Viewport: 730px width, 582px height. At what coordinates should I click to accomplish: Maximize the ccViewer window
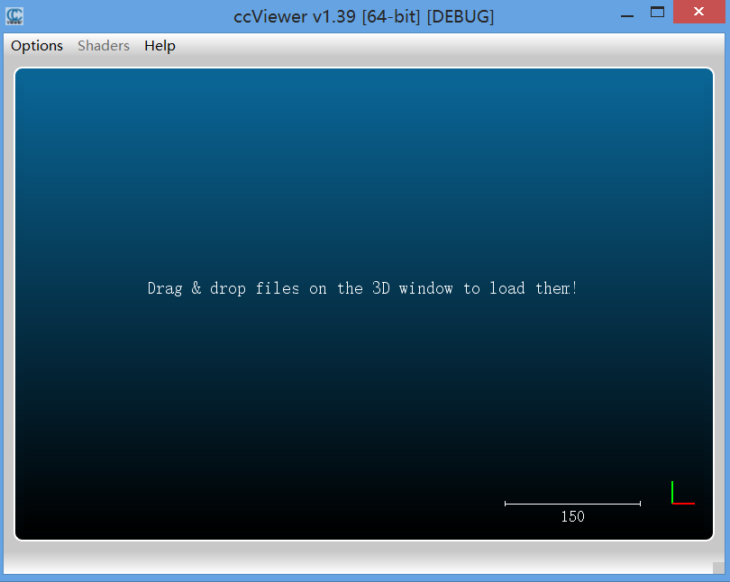coord(657,12)
